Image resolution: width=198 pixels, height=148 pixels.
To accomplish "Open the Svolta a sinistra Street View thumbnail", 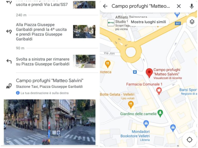I will [84, 61].
